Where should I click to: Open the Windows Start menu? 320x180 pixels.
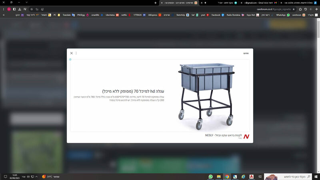click(316, 176)
